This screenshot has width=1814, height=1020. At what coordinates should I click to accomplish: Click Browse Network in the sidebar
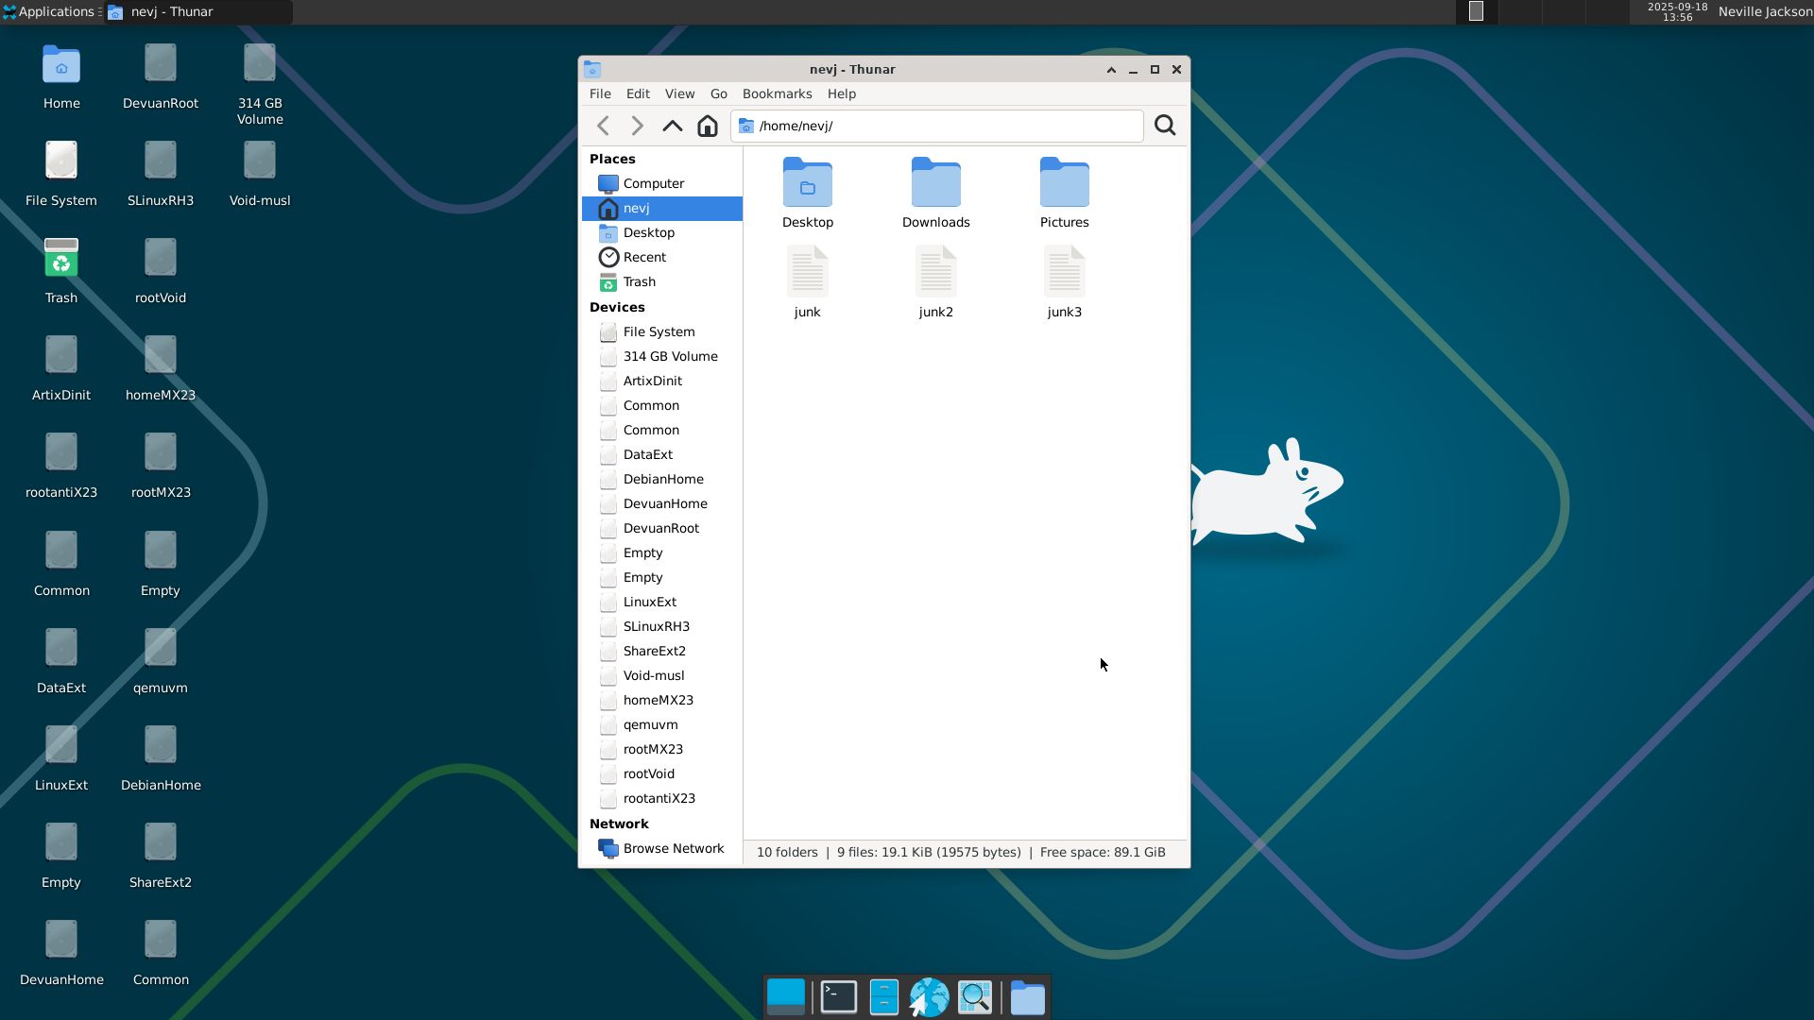(673, 848)
